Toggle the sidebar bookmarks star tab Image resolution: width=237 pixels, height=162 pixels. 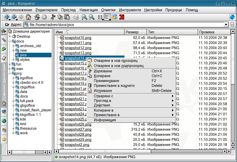(4, 139)
